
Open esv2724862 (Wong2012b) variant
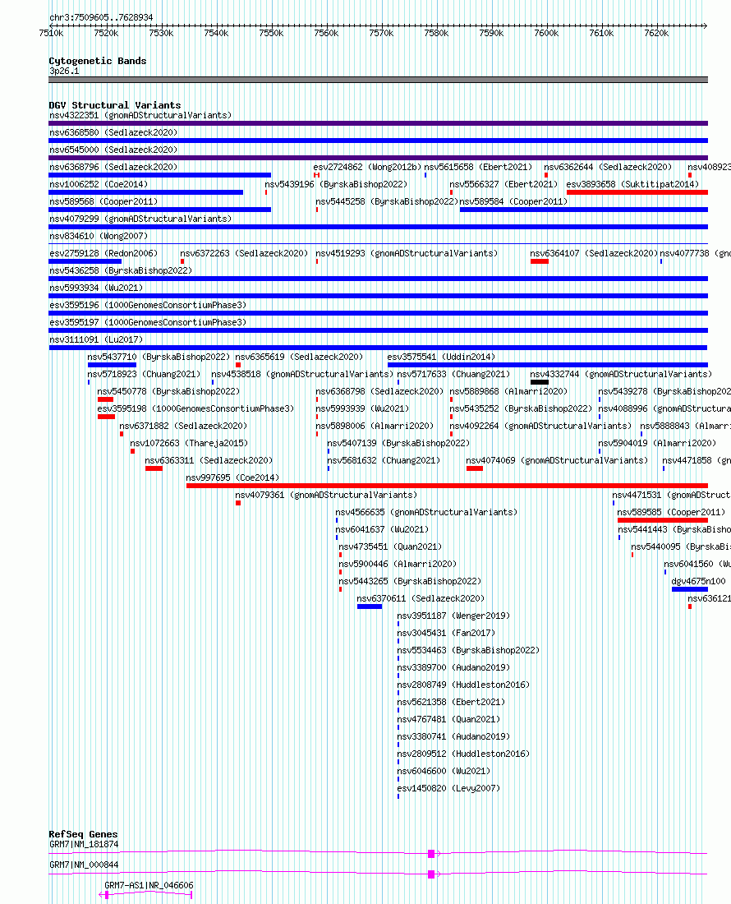(367, 167)
